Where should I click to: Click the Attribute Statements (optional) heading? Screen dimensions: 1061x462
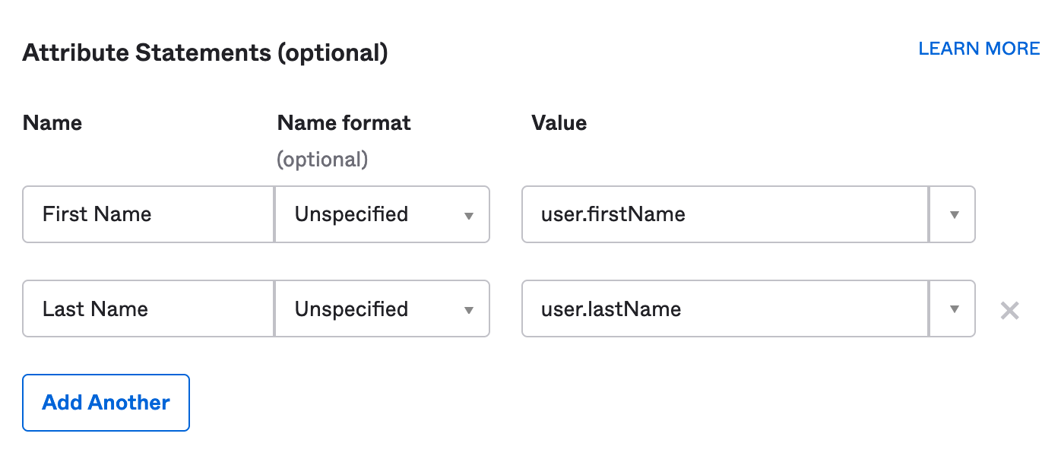[205, 53]
